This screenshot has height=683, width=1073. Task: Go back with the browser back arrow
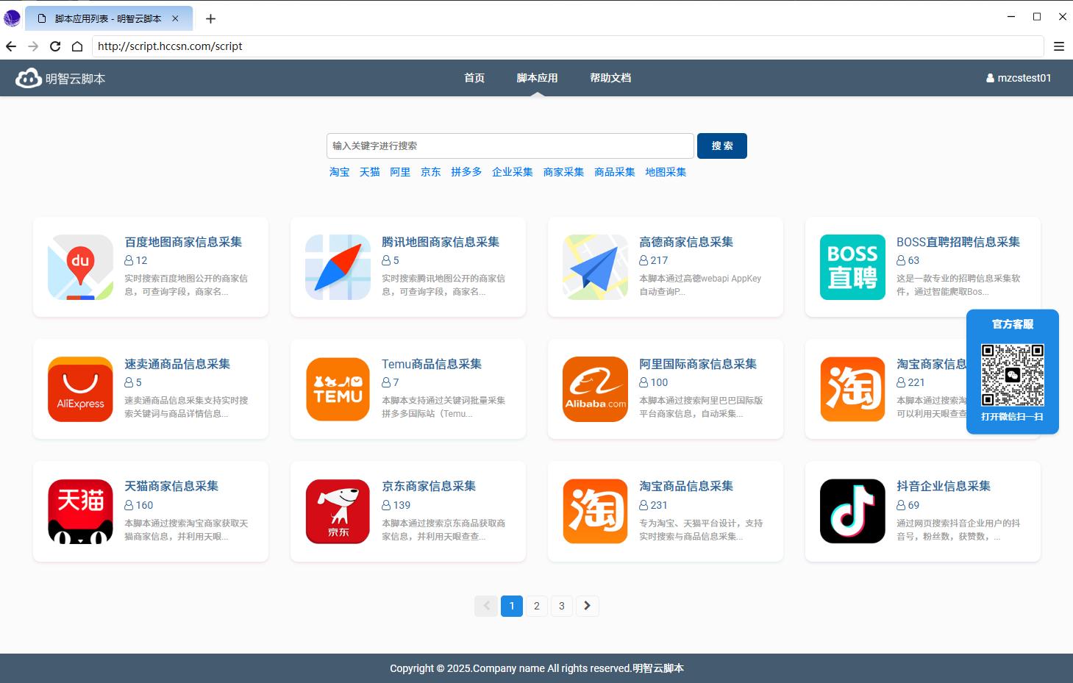11,46
